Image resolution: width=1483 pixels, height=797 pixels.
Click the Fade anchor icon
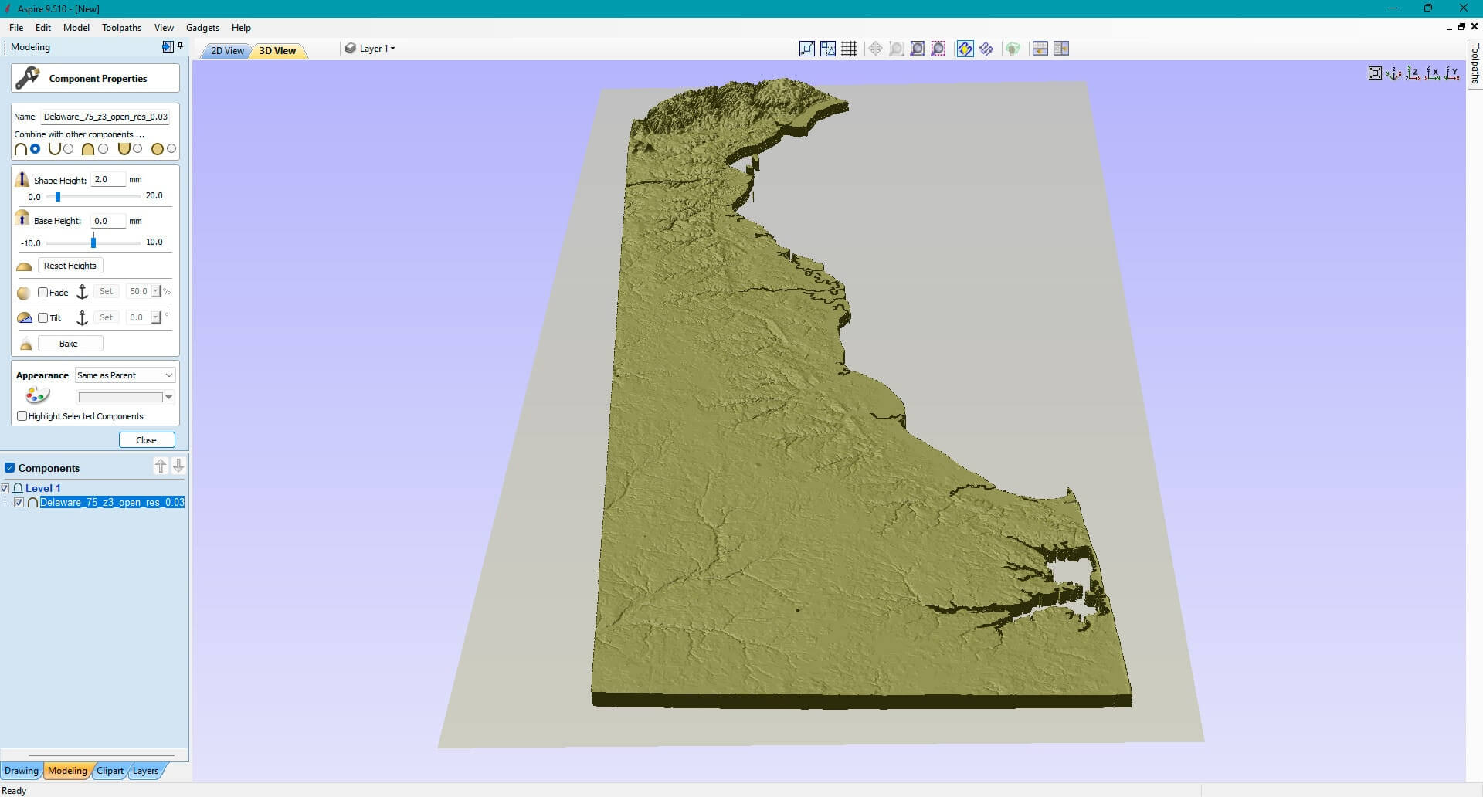(83, 292)
